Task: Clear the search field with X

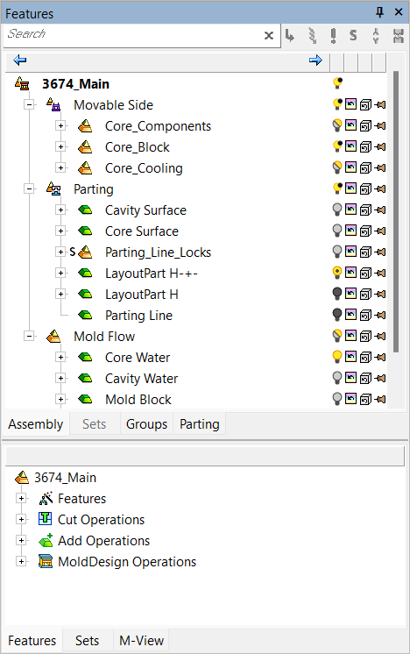Action: tap(269, 36)
